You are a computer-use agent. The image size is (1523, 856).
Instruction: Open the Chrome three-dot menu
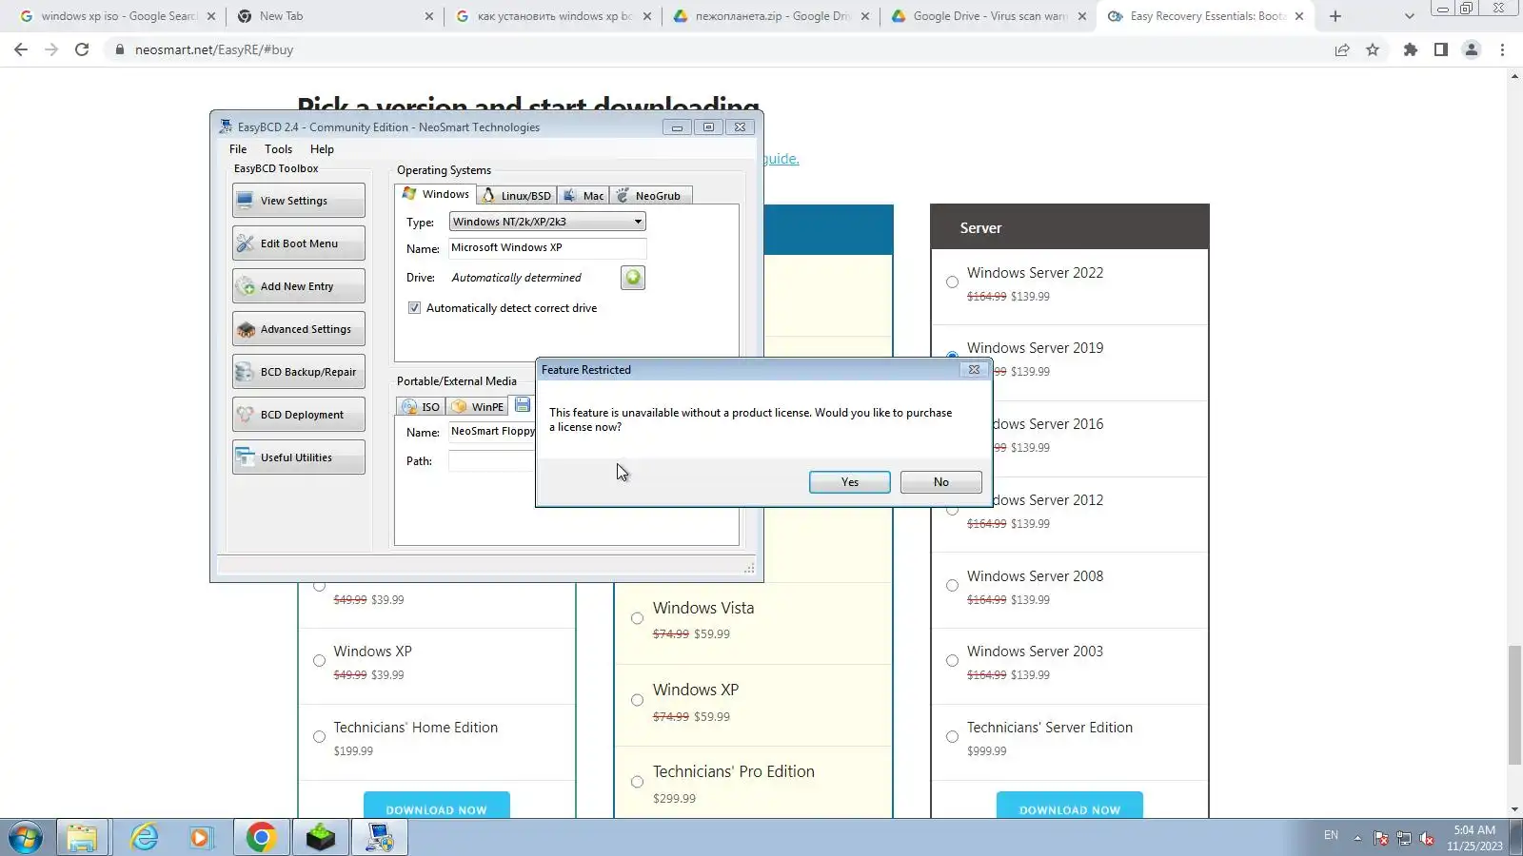tap(1503, 49)
